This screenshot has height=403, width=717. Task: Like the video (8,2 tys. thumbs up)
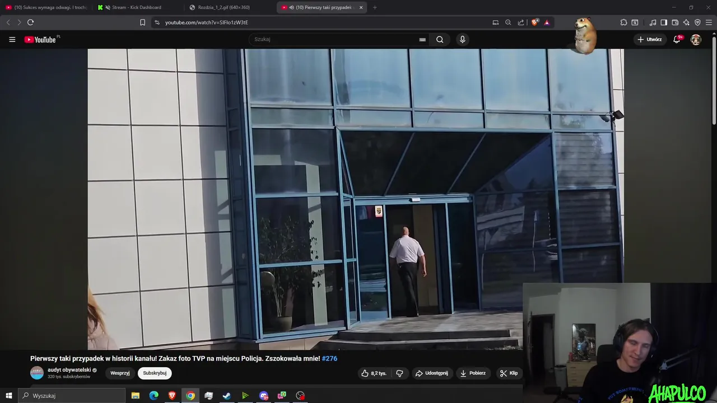tap(374, 373)
